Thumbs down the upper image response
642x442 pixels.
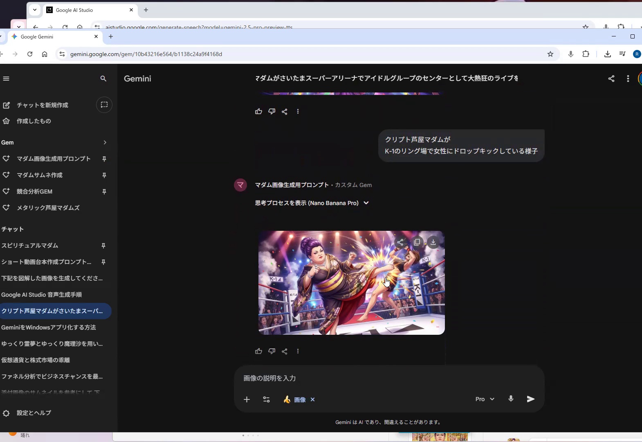(x=272, y=111)
